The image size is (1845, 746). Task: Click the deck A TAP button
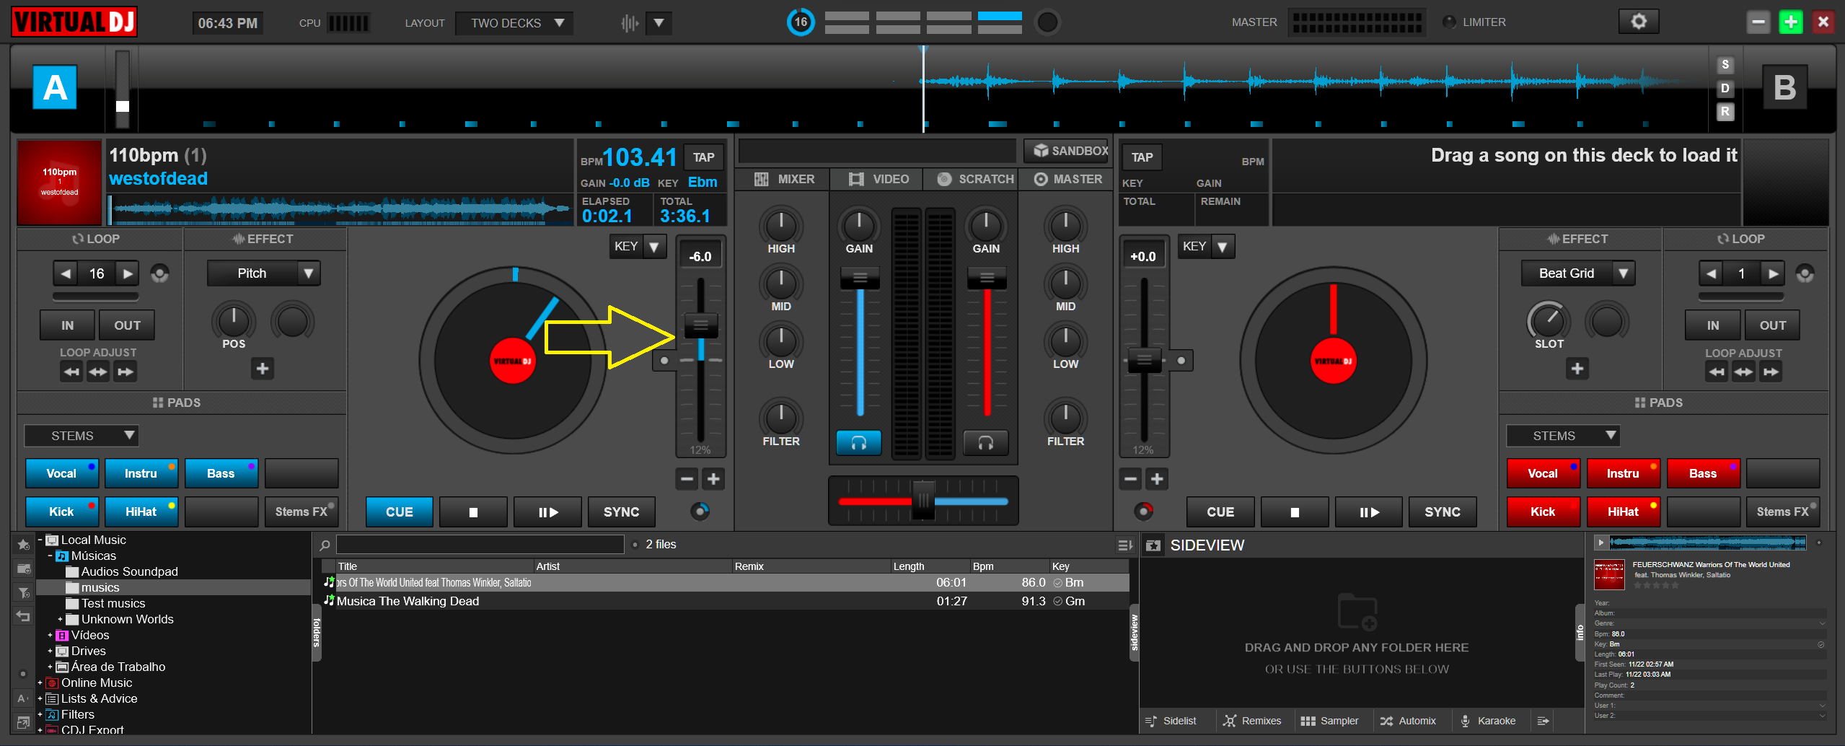[x=703, y=157]
